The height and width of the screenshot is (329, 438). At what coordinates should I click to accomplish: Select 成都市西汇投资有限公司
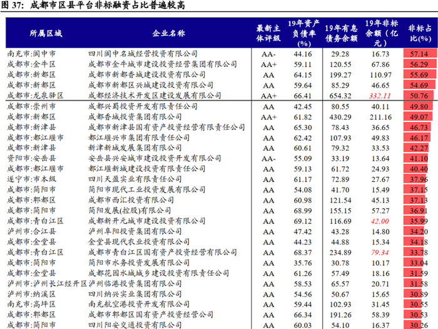[x=131, y=200]
